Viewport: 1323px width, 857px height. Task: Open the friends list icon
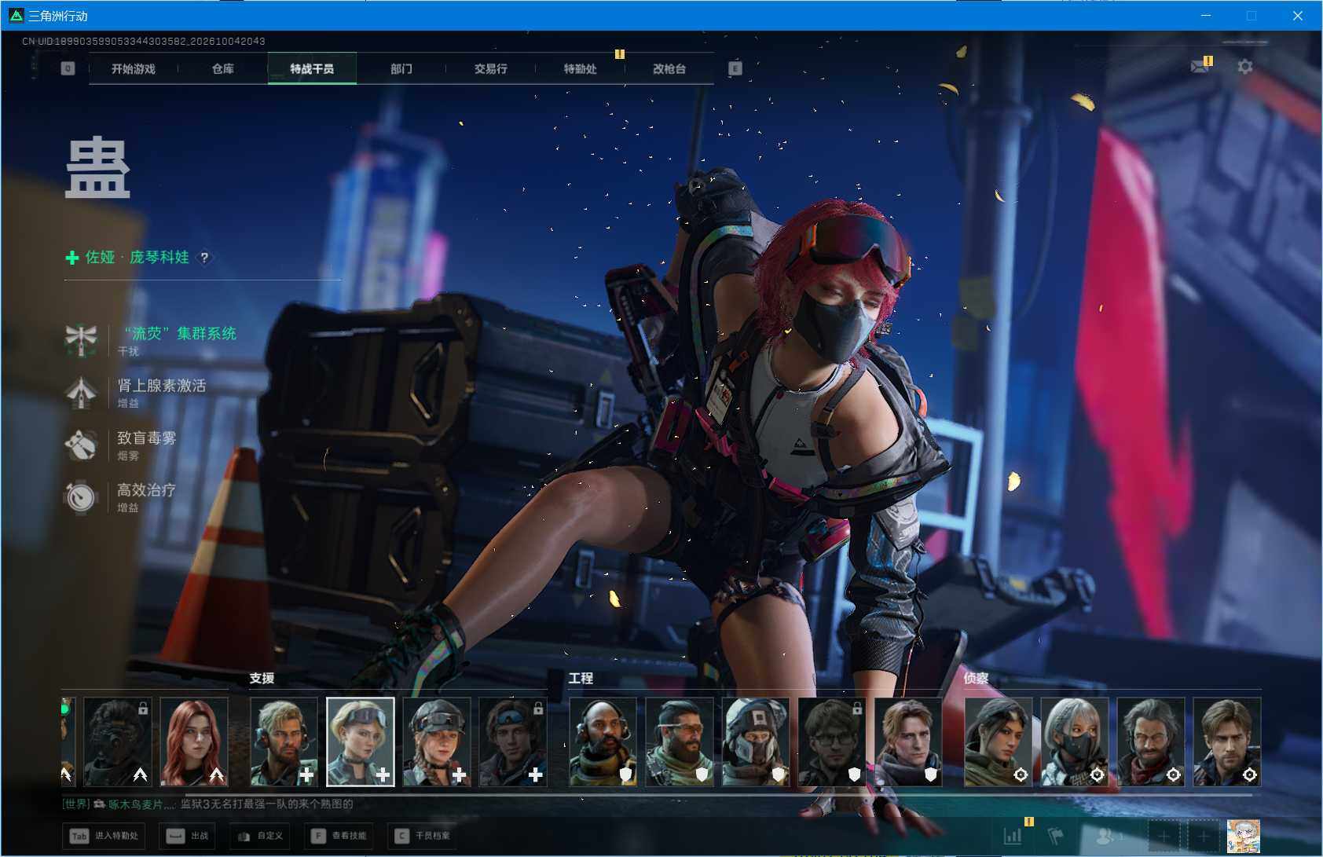(x=1107, y=836)
